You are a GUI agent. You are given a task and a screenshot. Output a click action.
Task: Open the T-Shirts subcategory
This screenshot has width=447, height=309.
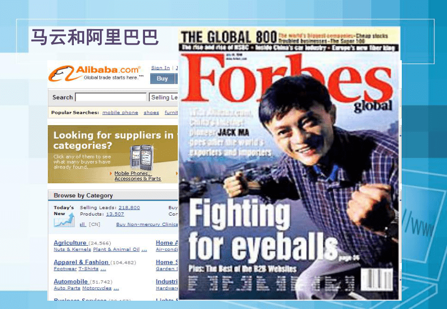[x=88, y=269]
